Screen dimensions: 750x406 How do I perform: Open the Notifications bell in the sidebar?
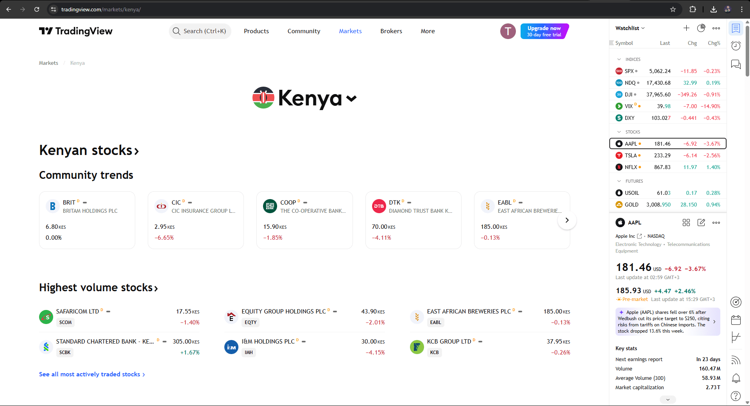point(736,378)
